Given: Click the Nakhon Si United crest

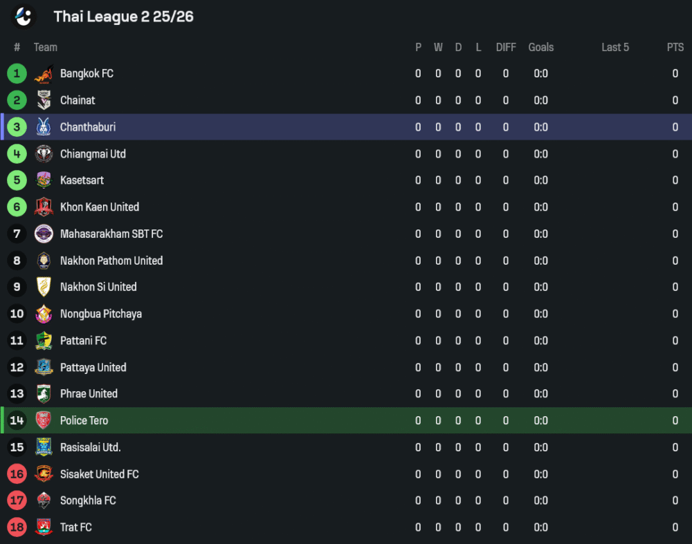Looking at the screenshot, I should pos(44,287).
